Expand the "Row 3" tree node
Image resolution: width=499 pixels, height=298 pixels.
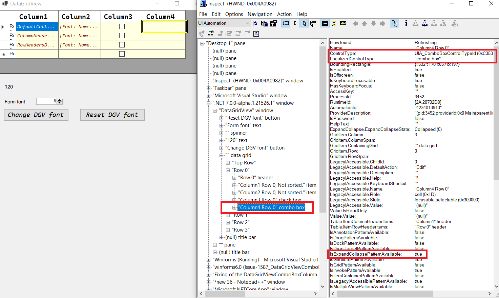(x=228, y=230)
